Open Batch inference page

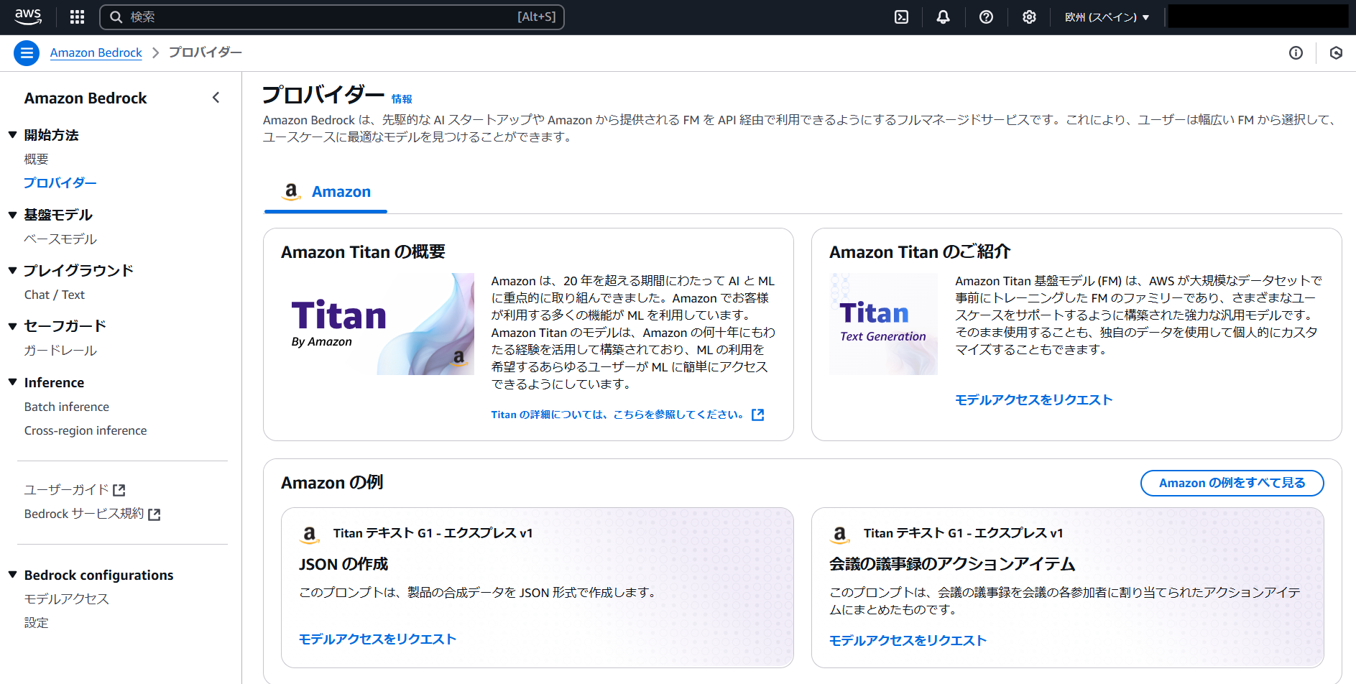tap(67, 407)
